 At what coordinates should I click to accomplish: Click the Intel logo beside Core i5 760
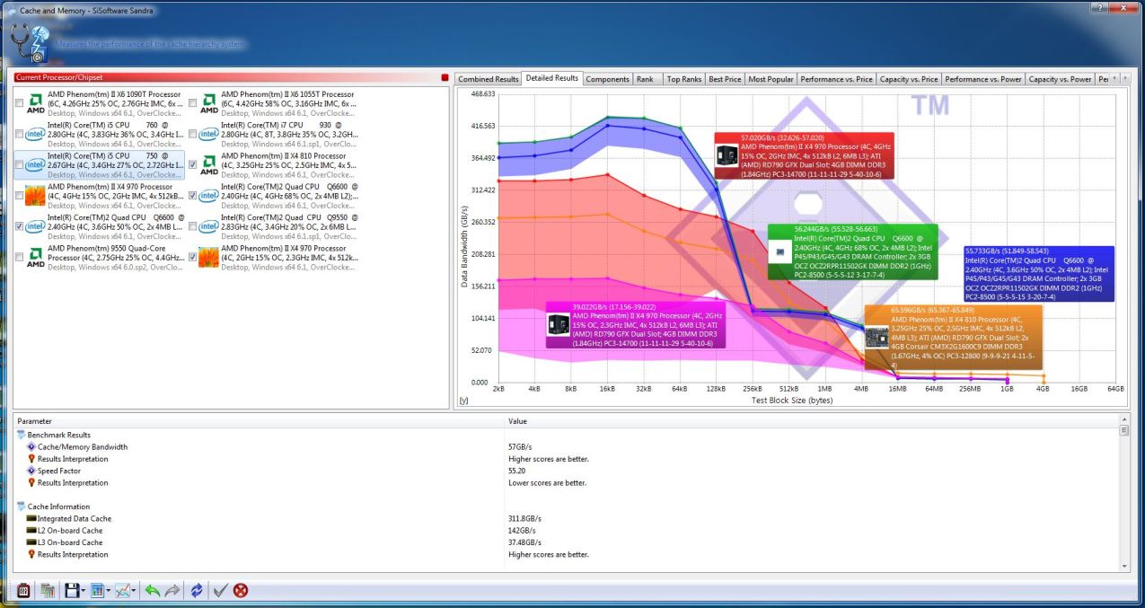tap(36, 134)
